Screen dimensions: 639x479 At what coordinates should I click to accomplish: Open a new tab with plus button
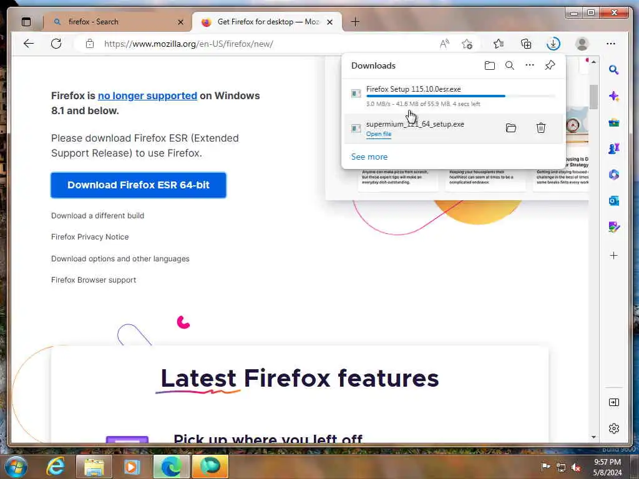(355, 22)
